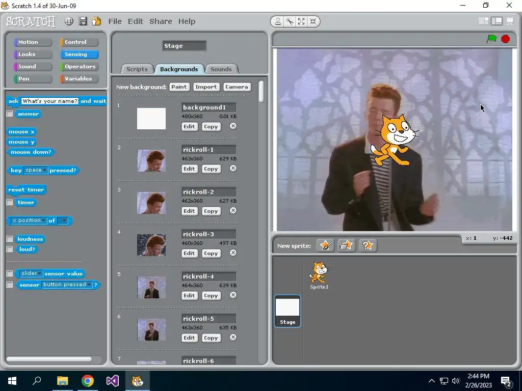Open the Motion blocks category
522x391 pixels.
pos(33,42)
